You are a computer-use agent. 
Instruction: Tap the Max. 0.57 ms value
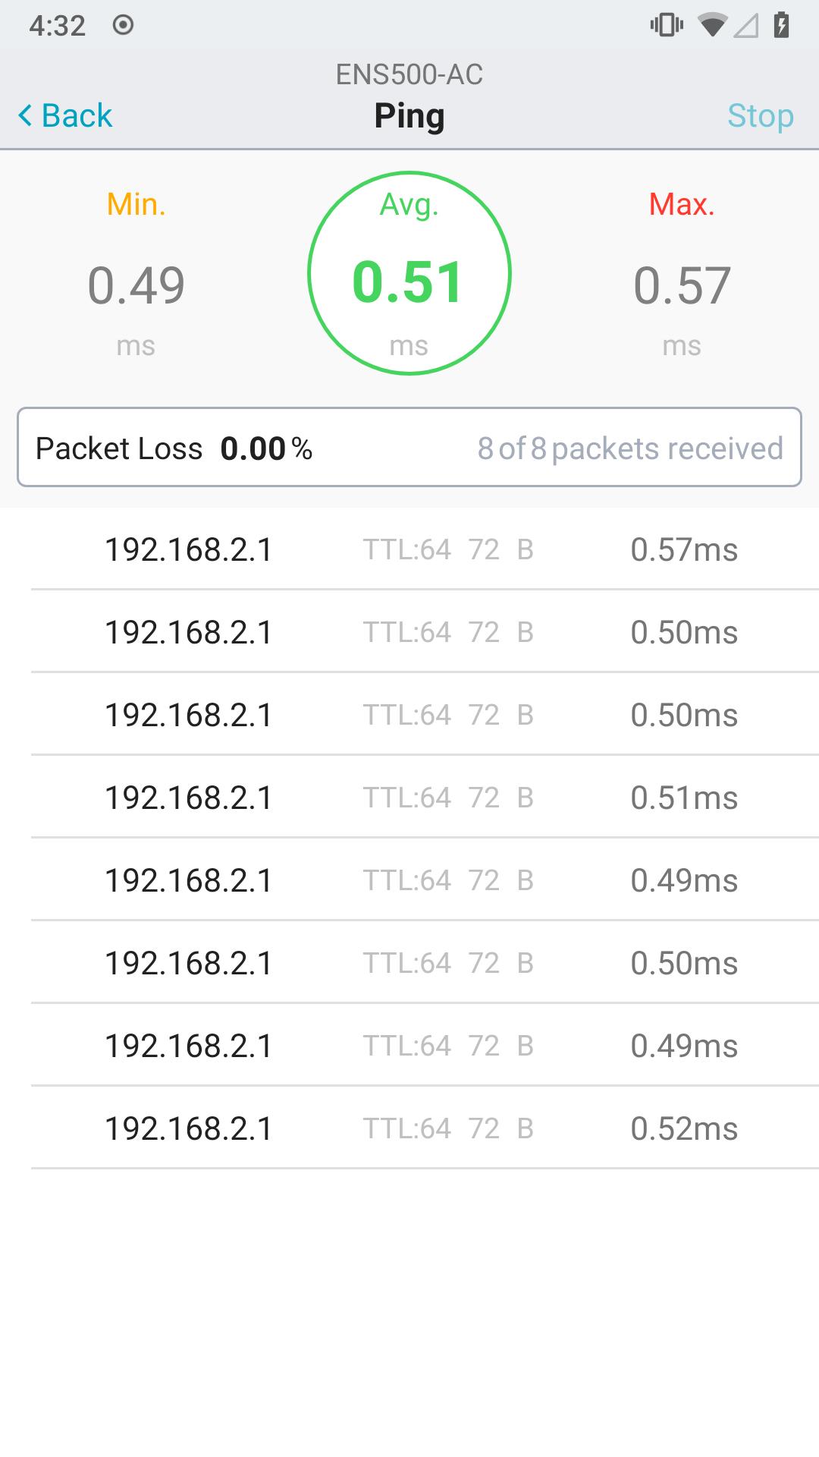[x=682, y=286]
